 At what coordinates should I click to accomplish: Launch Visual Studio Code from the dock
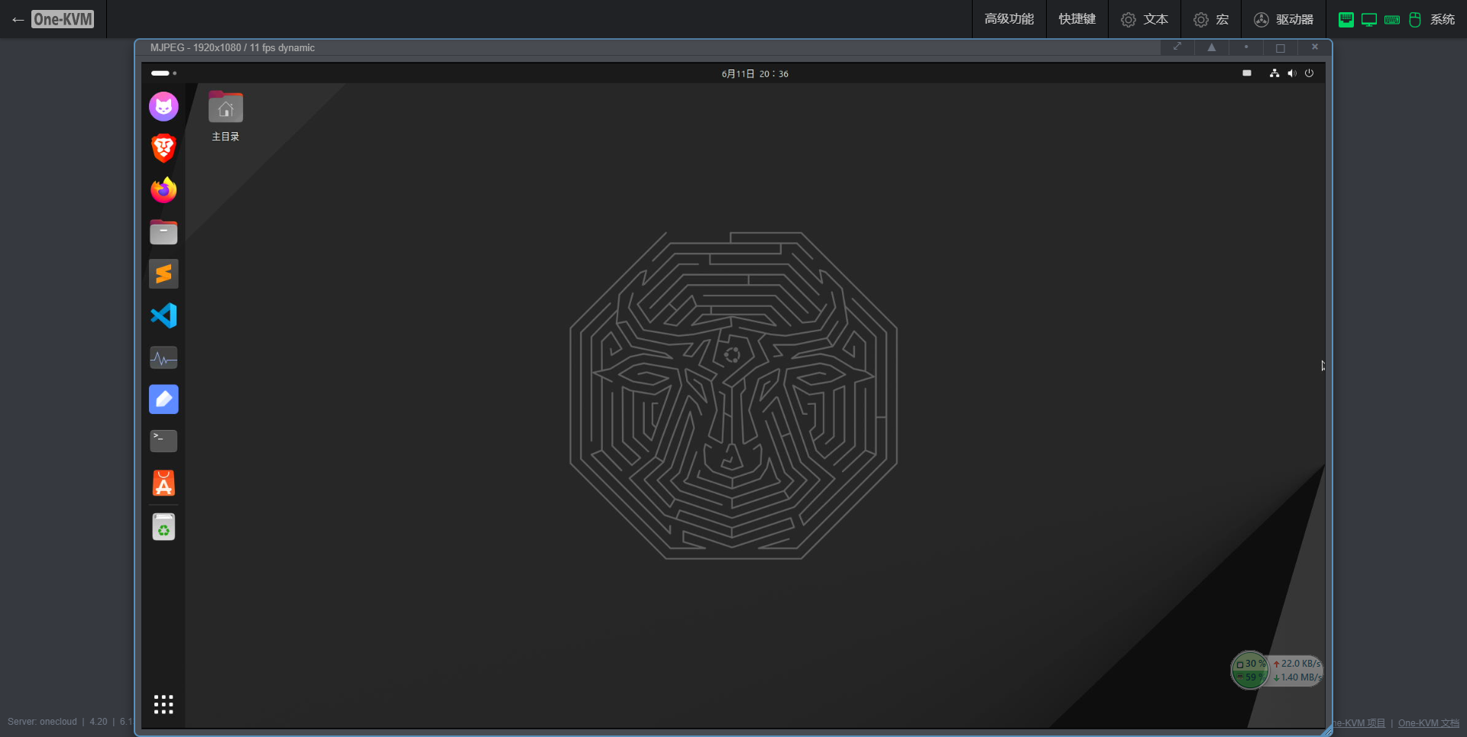(x=164, y=315)
